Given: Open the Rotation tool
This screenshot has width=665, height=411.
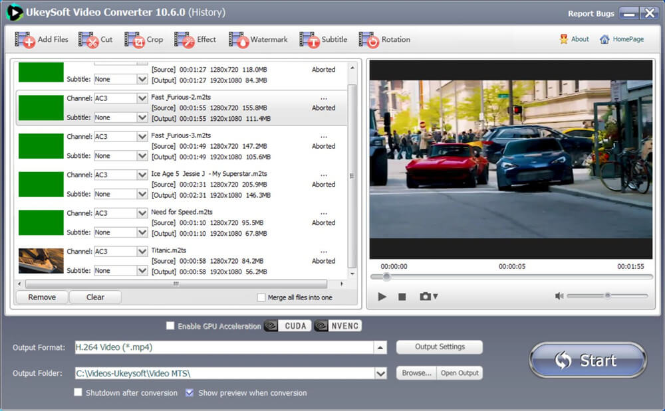Looking at the screenshot, I should pyautogui.click(x=384, y=40).
